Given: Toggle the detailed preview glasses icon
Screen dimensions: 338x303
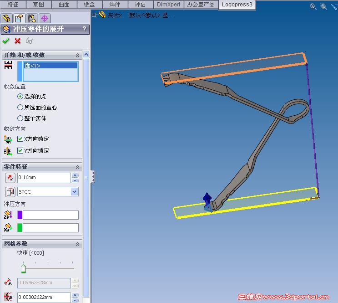Looking at the screenshot, I should click(x=29, y=41).
